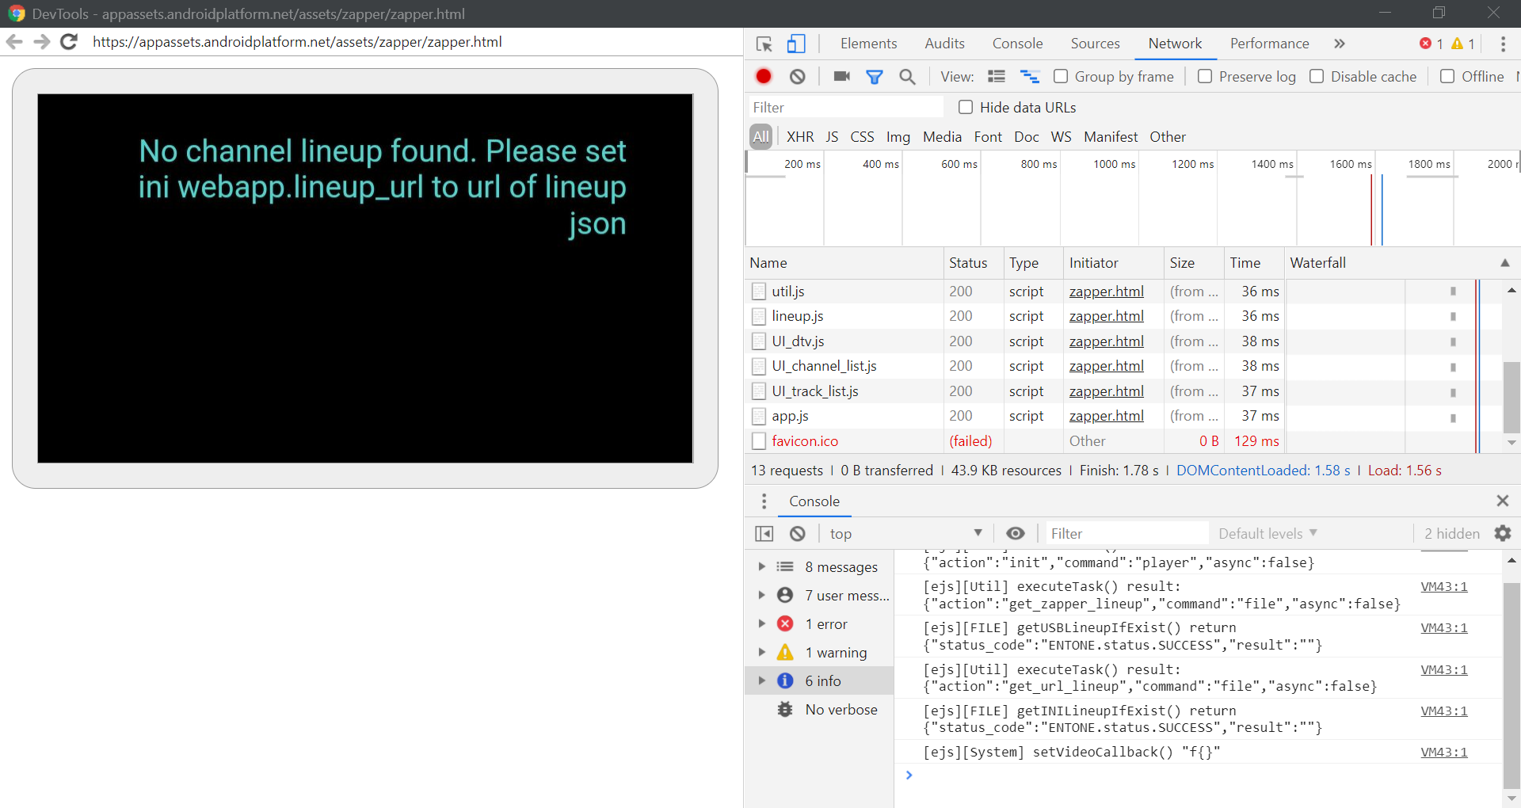Click the red error count icon
The height and width of the screenshot is (808, 1521).
click(x=1425, y=44)
